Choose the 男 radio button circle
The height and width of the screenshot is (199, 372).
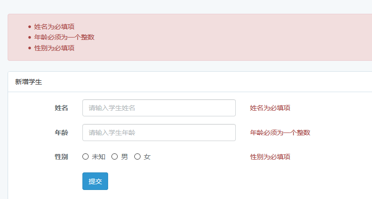point(115,157)
